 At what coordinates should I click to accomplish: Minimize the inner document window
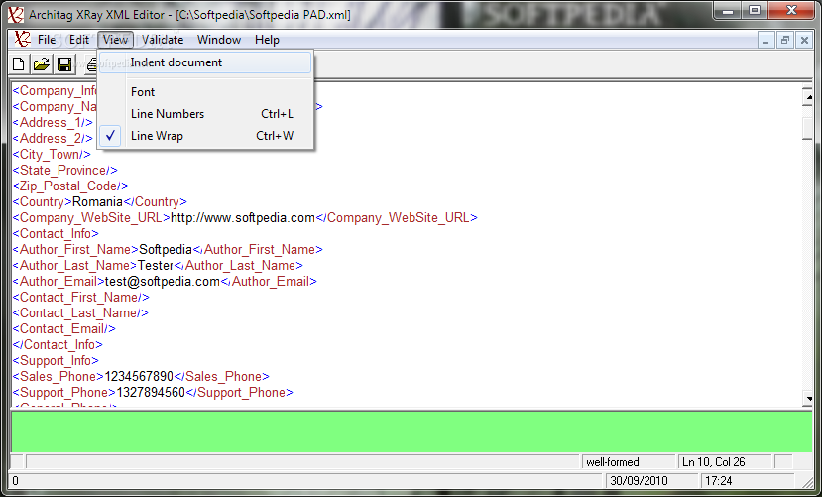click(x=765, y=40)
